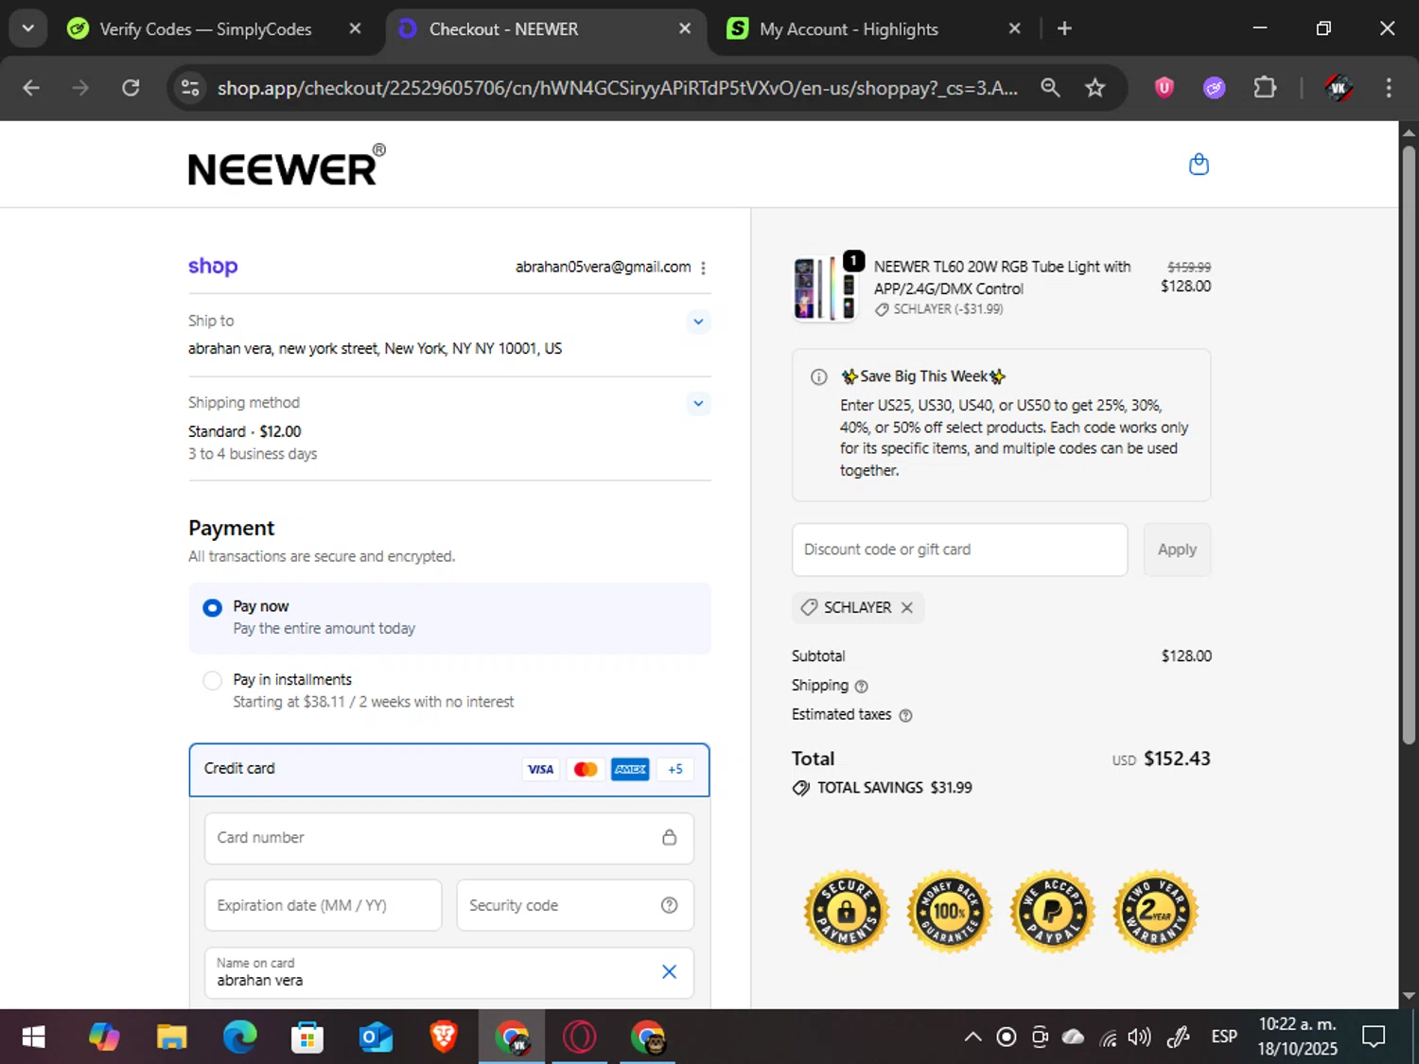Click the Expiration date field

[x=324, y=905]
